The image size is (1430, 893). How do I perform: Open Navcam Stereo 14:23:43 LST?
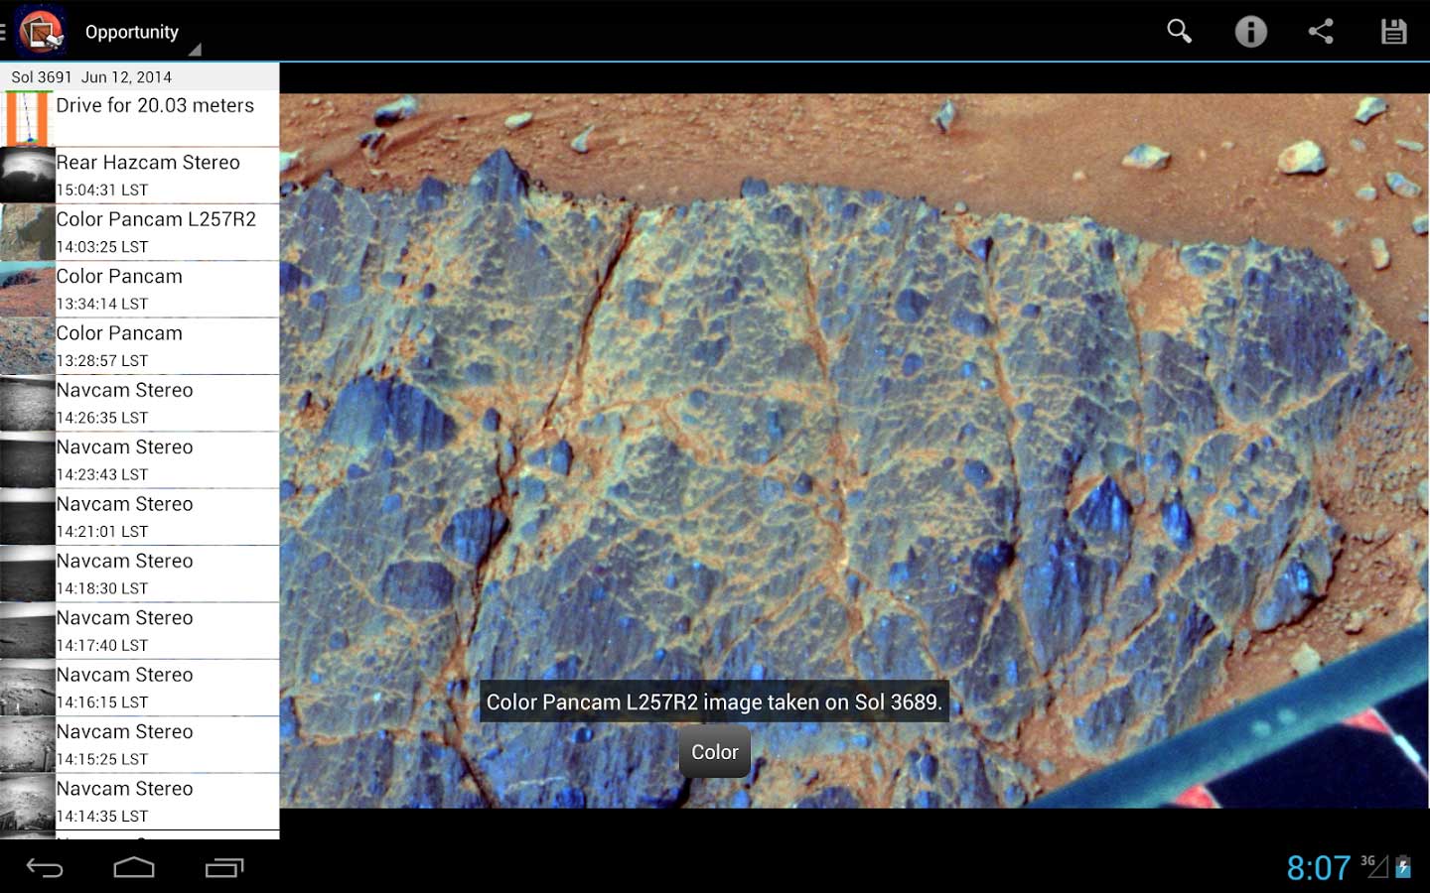139,459
